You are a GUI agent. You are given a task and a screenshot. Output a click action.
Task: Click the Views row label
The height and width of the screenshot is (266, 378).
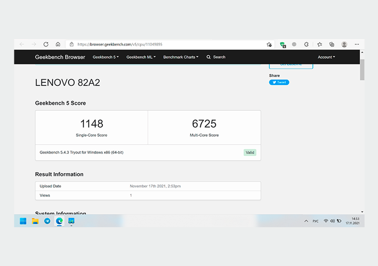[45, 195]
